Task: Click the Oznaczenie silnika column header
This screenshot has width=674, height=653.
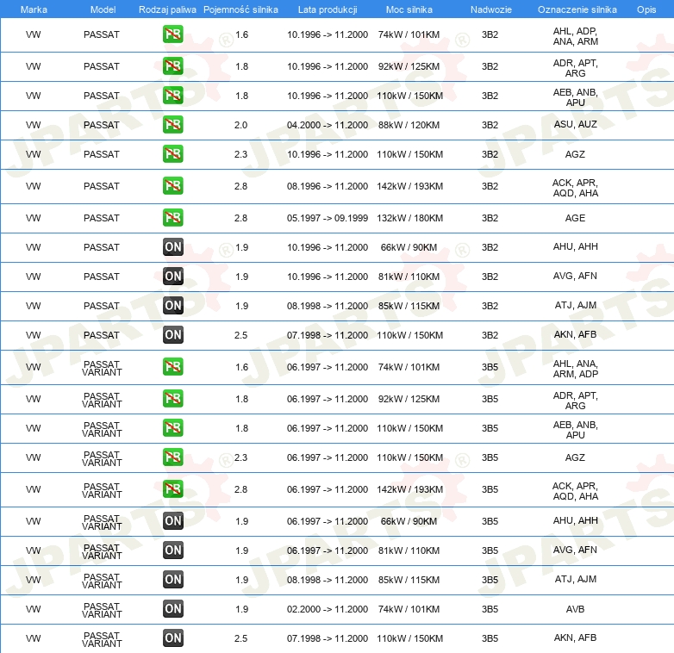Action: [x=577, y=9]
